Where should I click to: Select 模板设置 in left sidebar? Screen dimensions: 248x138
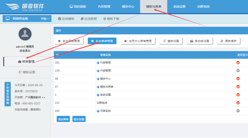pyautogui.click(x=27, y=72)
